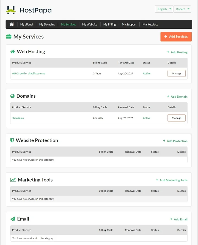Expand the Robert account dropdown
This screenshot has width=198, height=245.
[x=182, y=9]
